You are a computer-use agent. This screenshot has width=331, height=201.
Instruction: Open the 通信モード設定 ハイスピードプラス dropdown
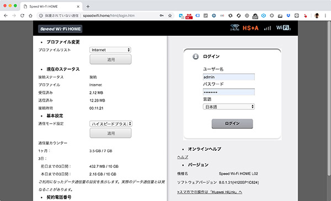click(111, 124)
